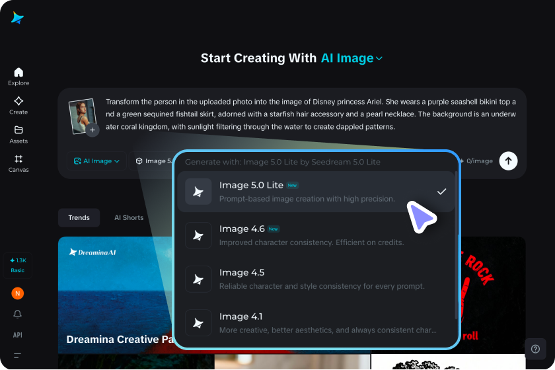Open the Assets folder in sidebar
The image size is (555, 370).
[x=18, y=135]
